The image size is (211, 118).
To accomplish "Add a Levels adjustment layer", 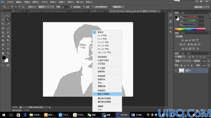I will (186, 40).
